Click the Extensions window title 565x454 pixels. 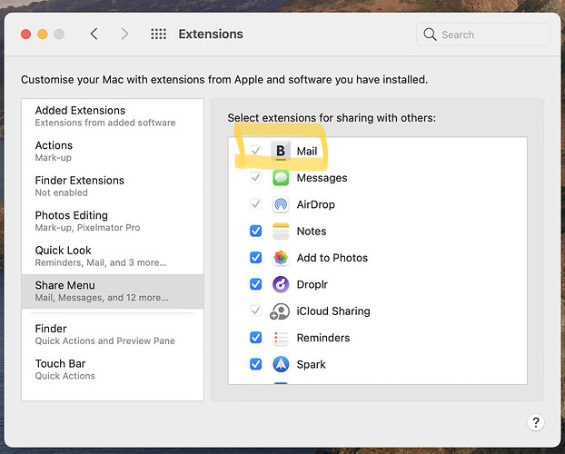coord(211,34)
